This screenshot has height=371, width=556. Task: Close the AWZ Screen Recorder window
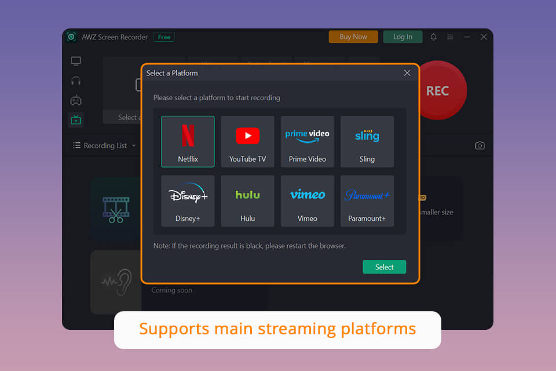pyautogui.click(x=484, y=37)
